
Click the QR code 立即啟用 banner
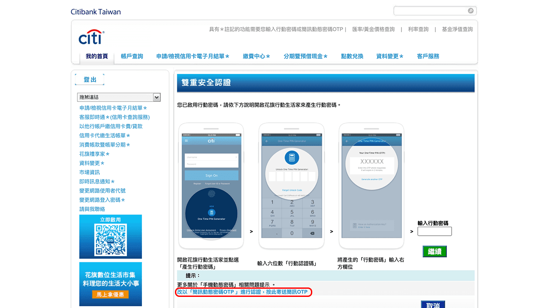tap(110, 237)
